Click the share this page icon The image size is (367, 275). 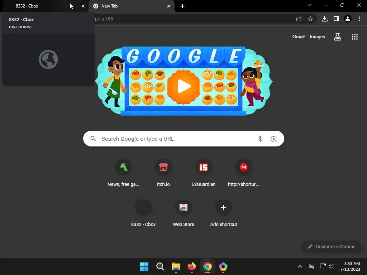(x=299, y=19)
